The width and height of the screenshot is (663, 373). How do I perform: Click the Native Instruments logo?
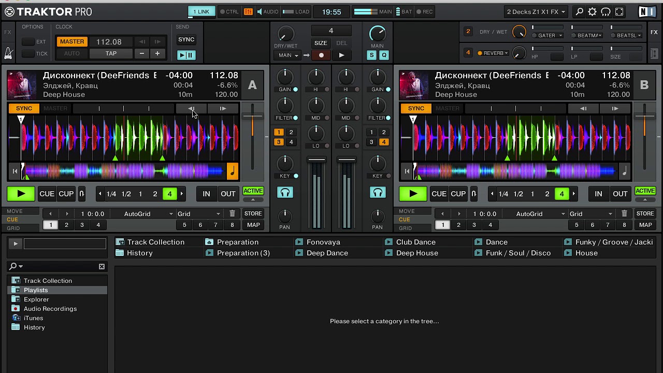647,11
